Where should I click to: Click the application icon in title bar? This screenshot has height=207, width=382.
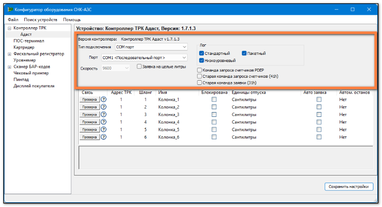(9, 9)
